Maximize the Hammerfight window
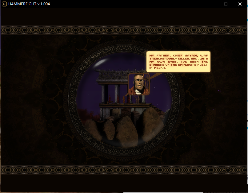 click(x=226, y=4)
